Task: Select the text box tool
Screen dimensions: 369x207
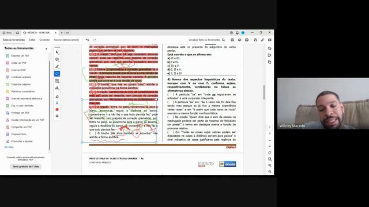Action: 57,81
